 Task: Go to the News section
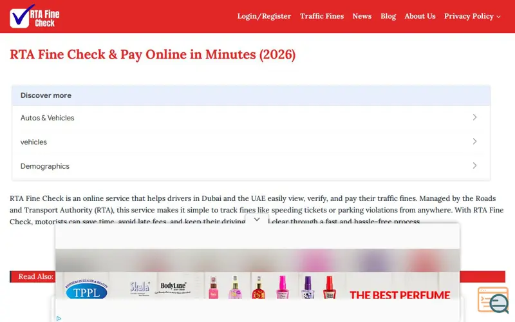pos(362,16)
